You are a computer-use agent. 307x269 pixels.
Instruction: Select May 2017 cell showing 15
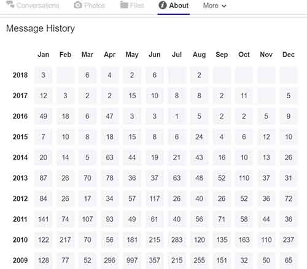coord(132,96)
